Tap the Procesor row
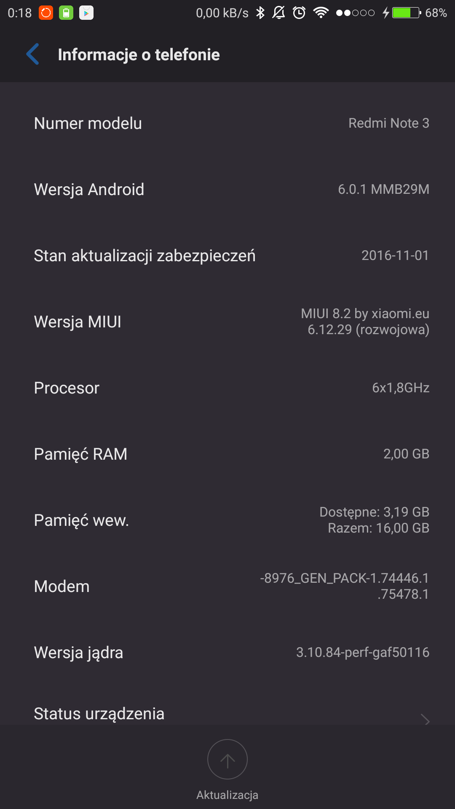The height and width of the screenshot is (809, 455). [227, 388]
